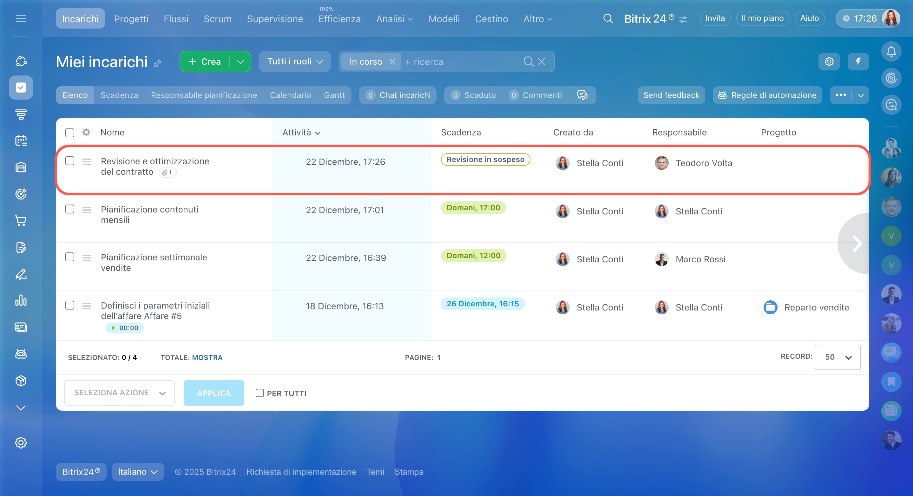Pin the Miei incarichi page
The width and height of the screenshot is (913, 496).
click(157, 63)
